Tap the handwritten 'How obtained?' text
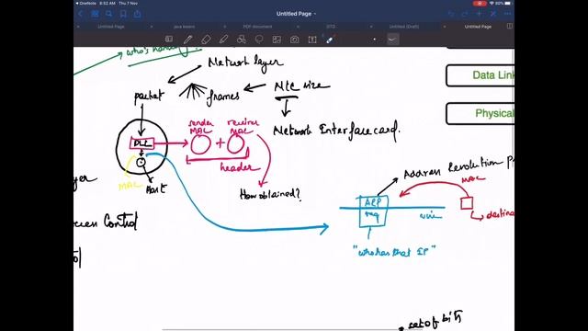 coord(270,194)
